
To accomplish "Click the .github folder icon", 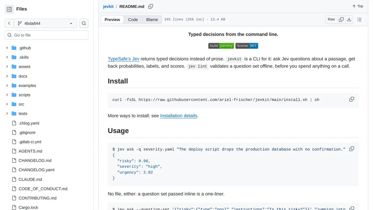I will (14, 48).
